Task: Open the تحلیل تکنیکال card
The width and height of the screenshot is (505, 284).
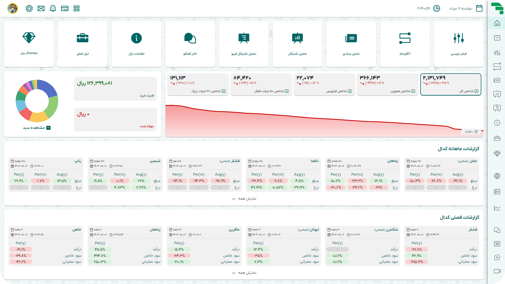Action: tap(297, 44)
